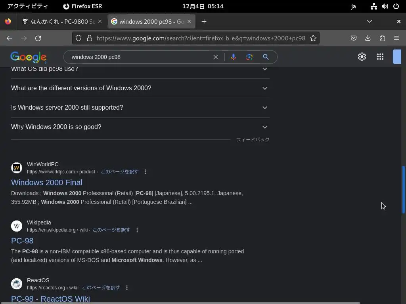Open more options for Wikipedia result
The height and width of the screenshot is (304, 406).
tap(137, 230)
